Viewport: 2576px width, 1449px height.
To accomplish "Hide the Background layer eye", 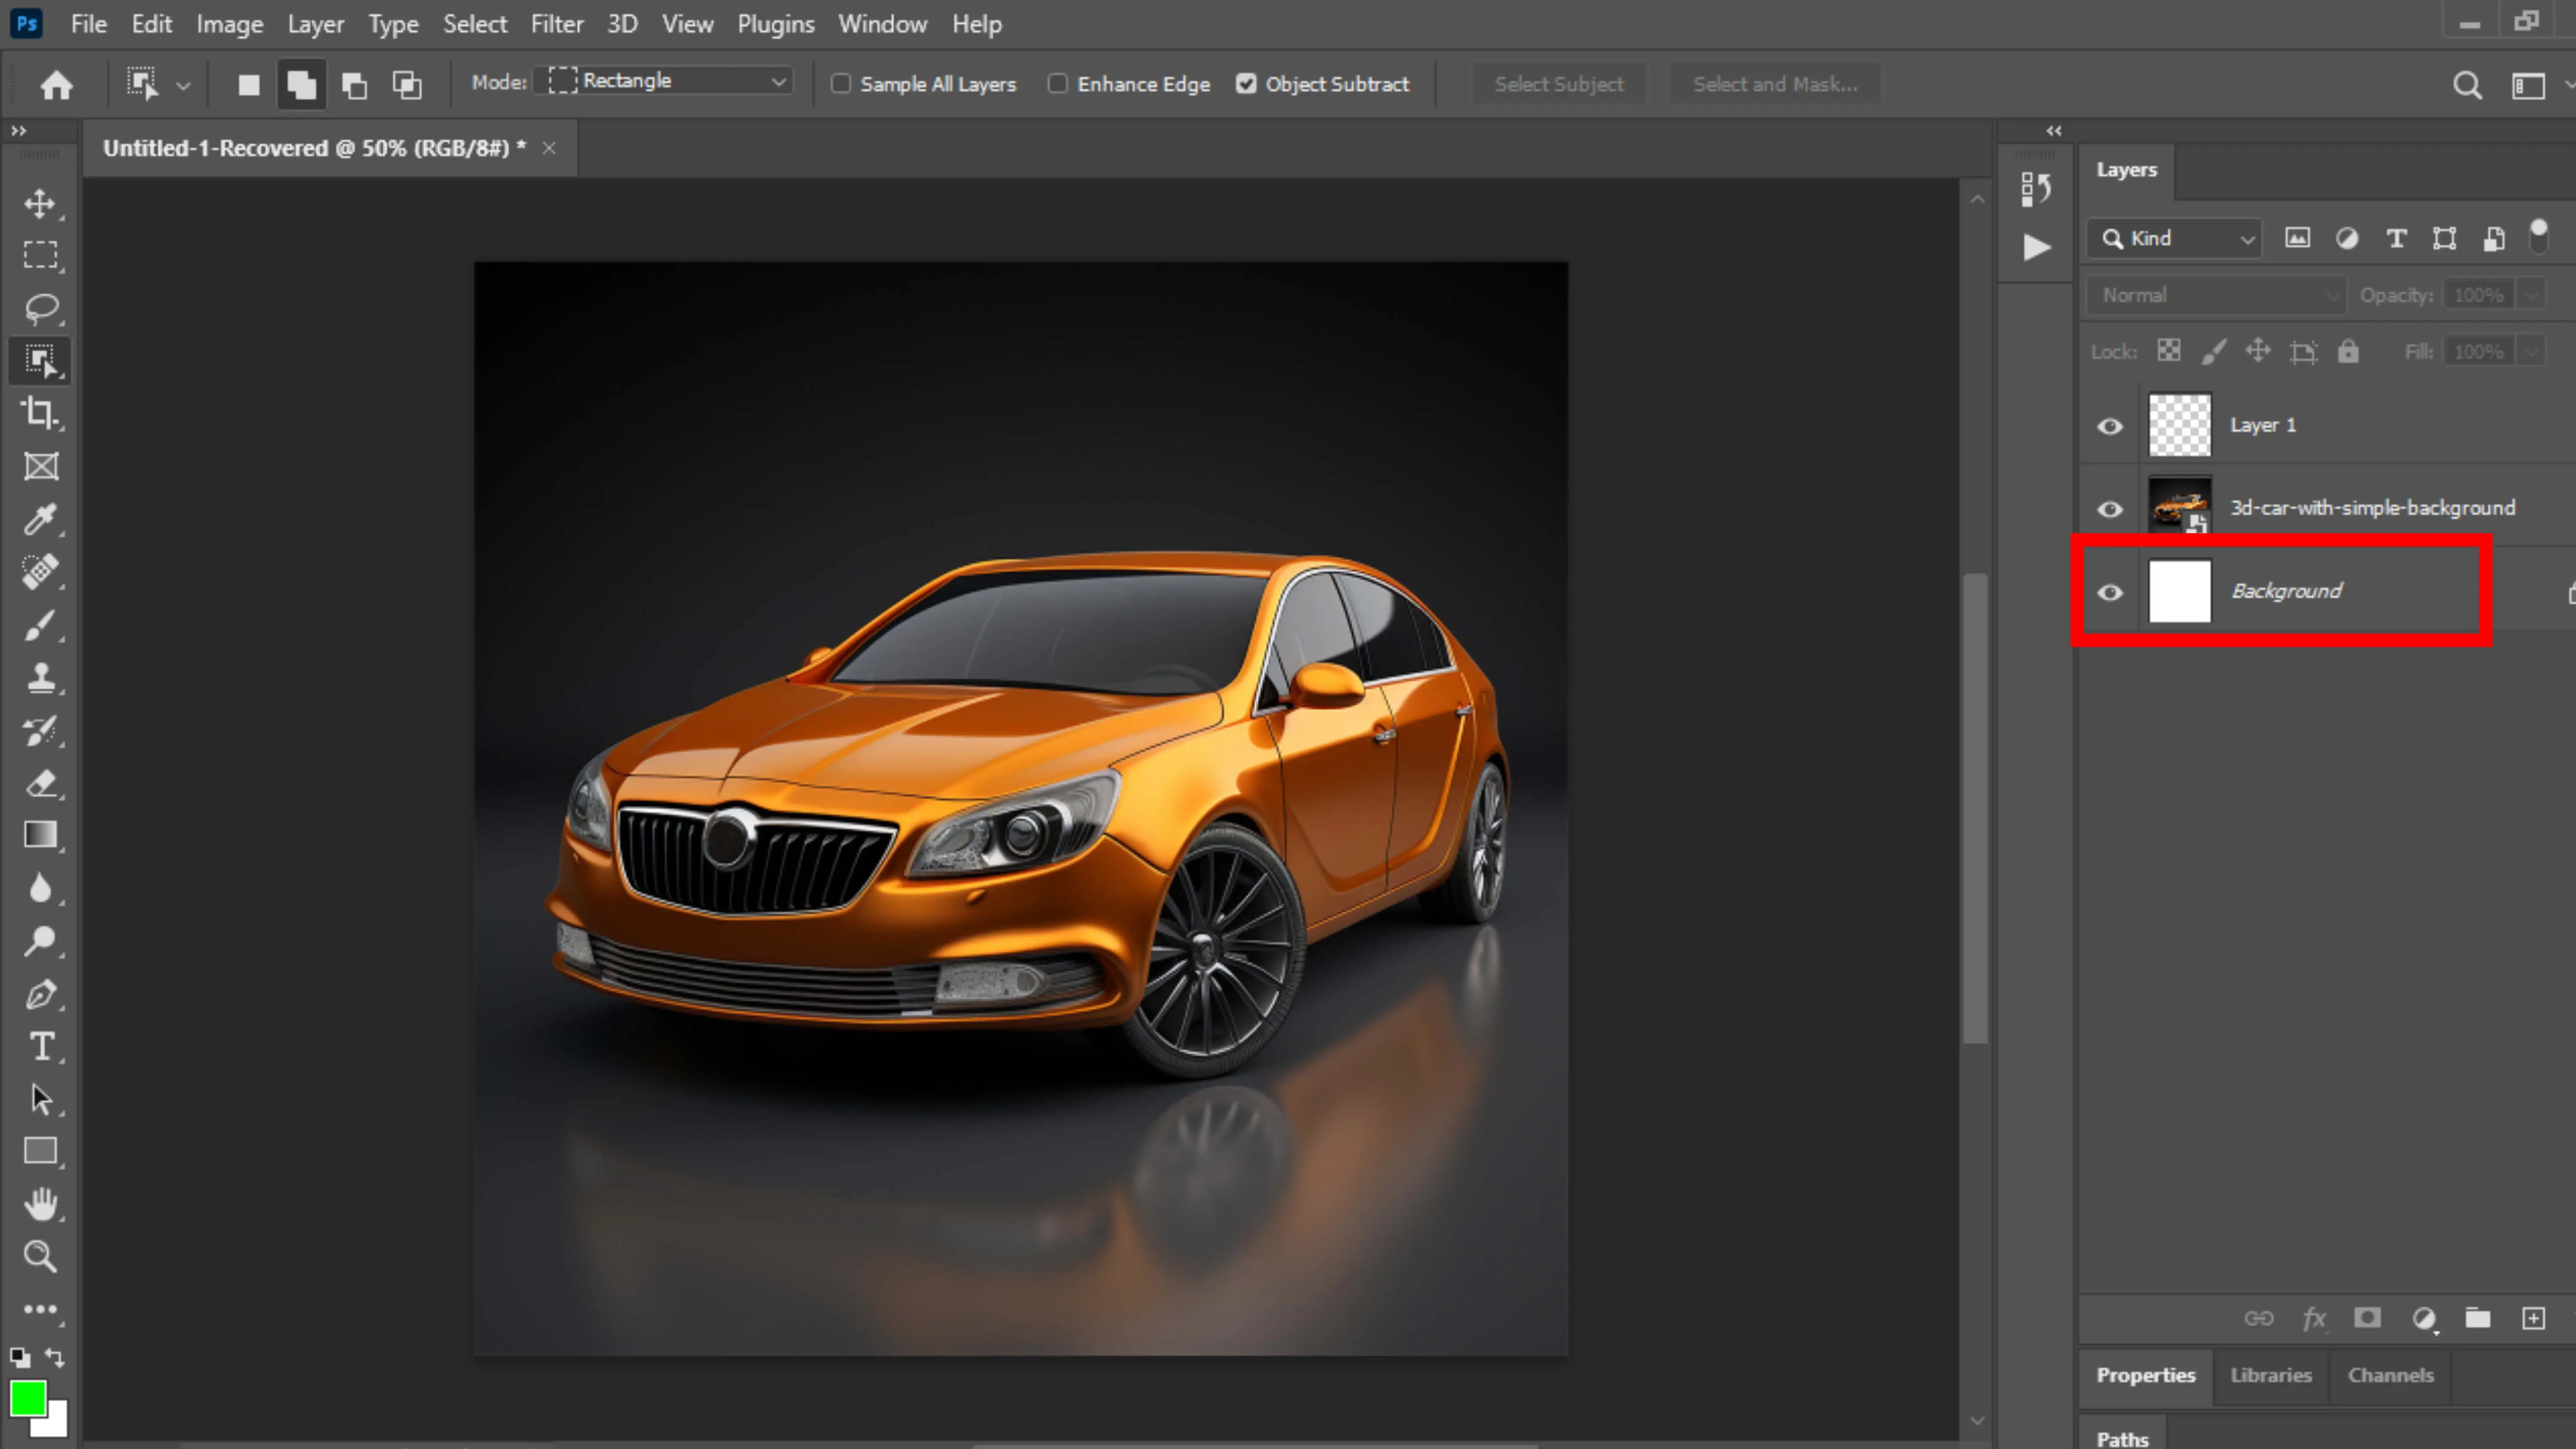I will coord(2110,593).
